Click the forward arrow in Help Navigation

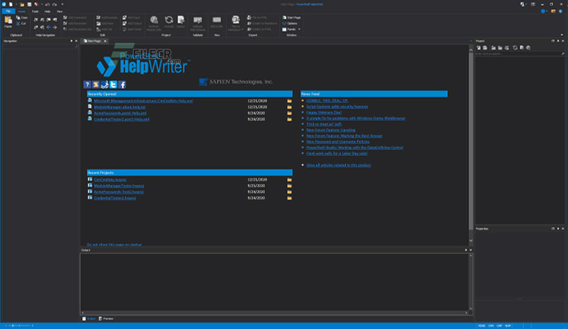[x=55, y=27]
